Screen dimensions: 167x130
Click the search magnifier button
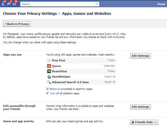[x=97, y=4]
